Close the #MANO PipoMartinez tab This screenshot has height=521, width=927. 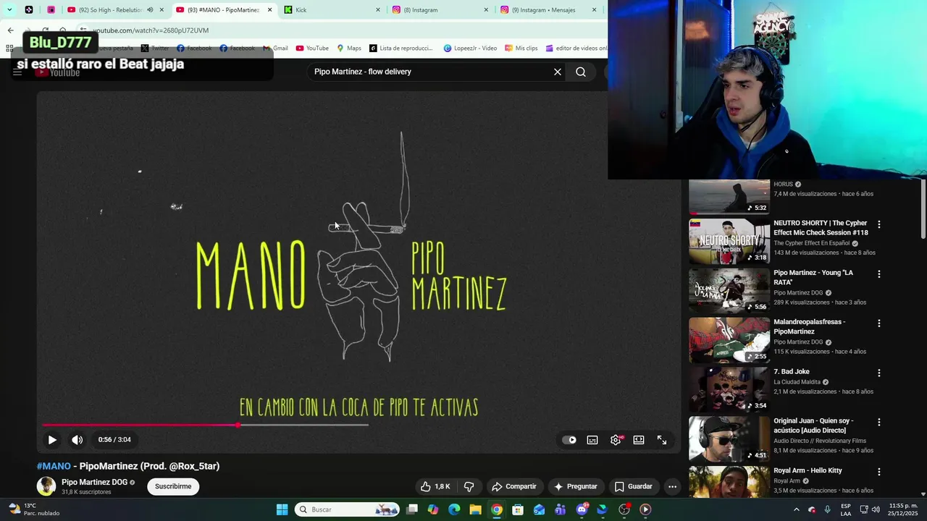coord(270,10)
